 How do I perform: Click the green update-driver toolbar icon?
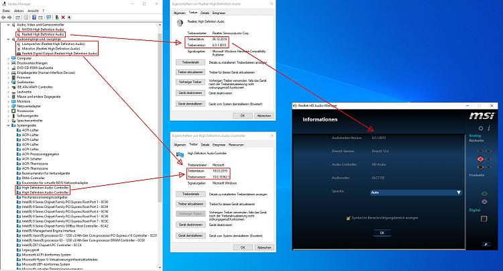pyautogui.click(x=57, y=17)
